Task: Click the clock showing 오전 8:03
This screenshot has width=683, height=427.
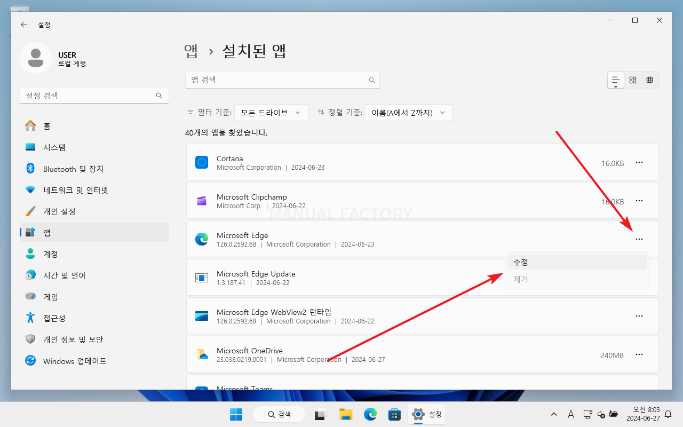Action: pyautogui.click(x=643, y=414)
